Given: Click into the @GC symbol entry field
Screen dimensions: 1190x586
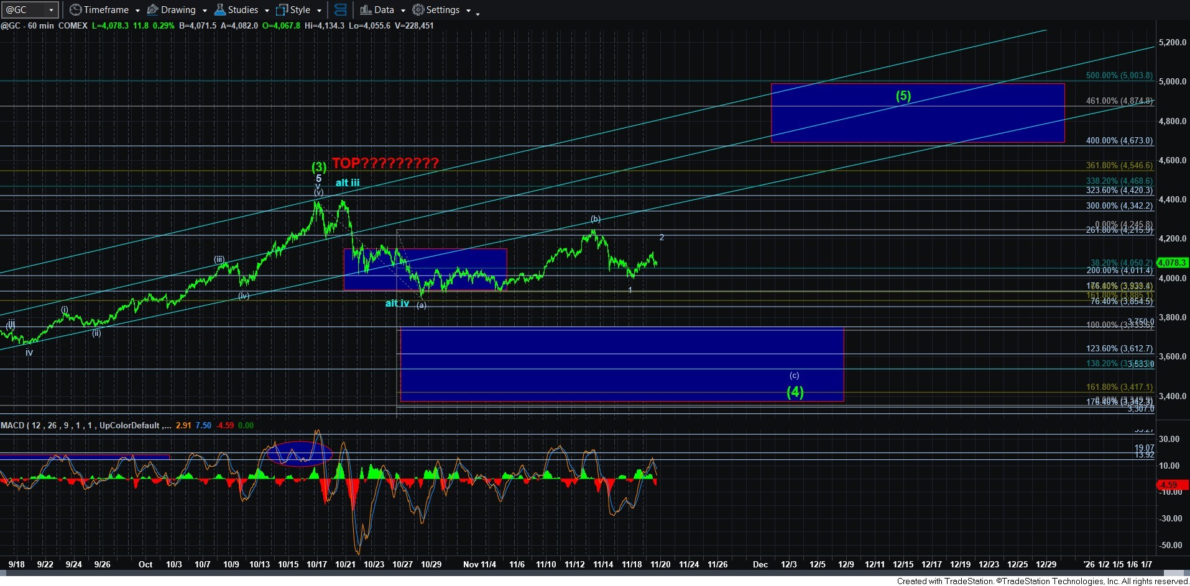Looking at the screenshot, I should pos(24,10).
